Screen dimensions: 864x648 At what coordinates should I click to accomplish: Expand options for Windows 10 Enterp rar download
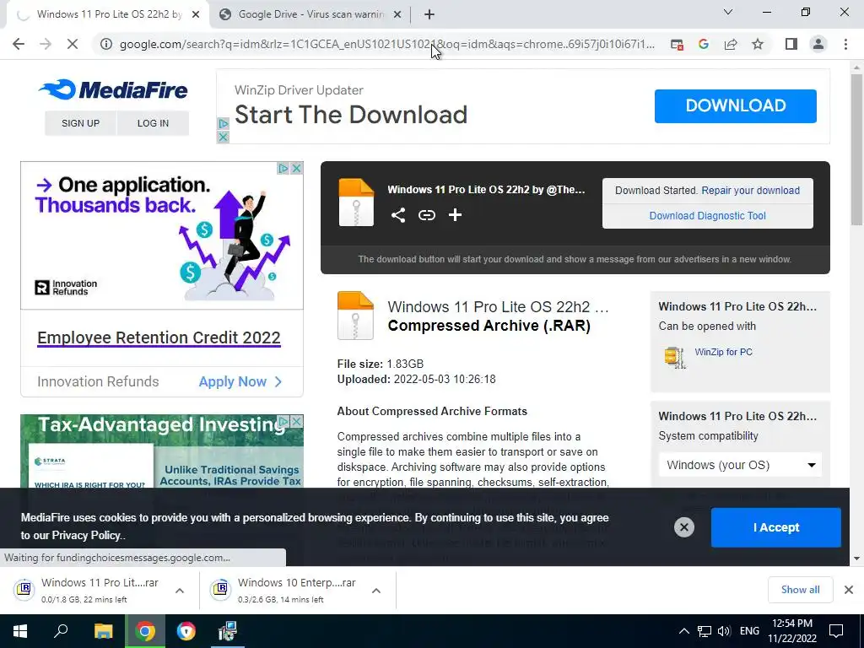coord(376,591)
